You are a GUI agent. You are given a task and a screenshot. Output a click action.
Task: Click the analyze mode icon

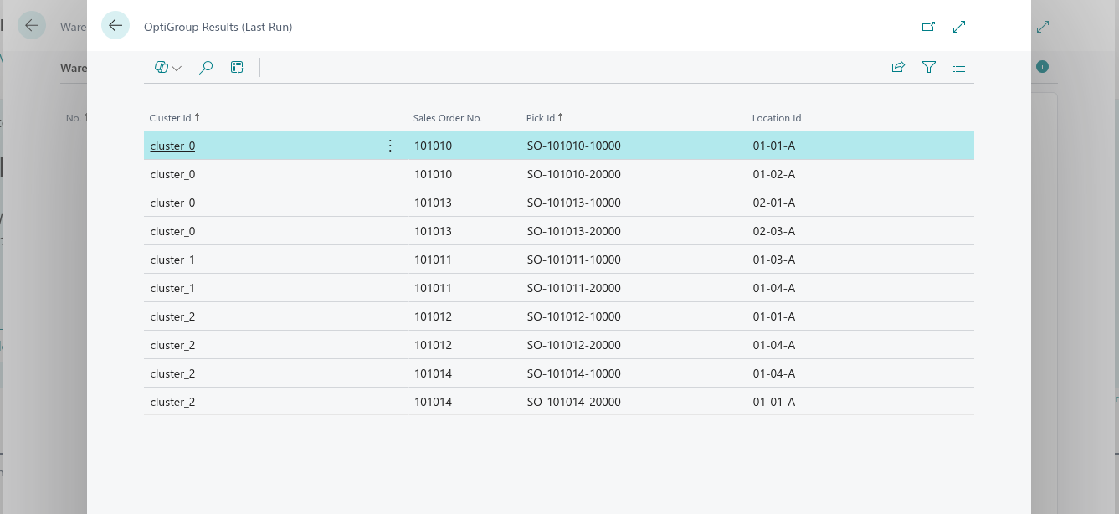click(237, 68)
